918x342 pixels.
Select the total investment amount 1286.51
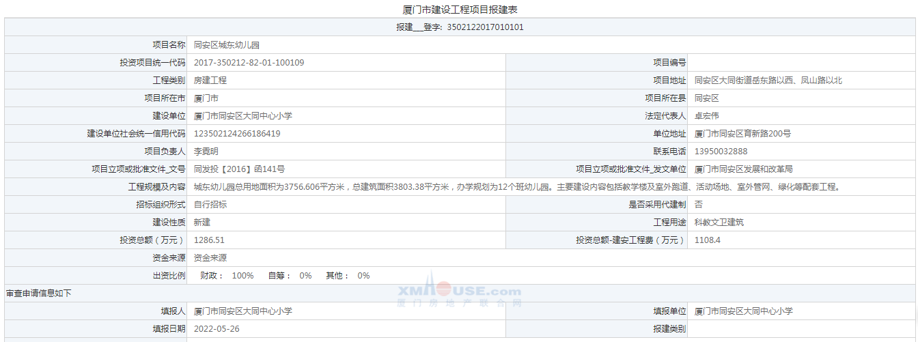pyautogui.click(x=209, y=240)
